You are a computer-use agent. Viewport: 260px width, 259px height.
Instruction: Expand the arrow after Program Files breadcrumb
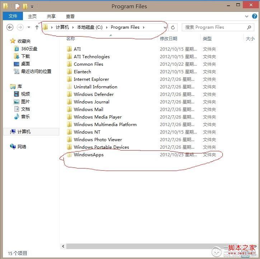pyautogui.click(x=143, y=27)
